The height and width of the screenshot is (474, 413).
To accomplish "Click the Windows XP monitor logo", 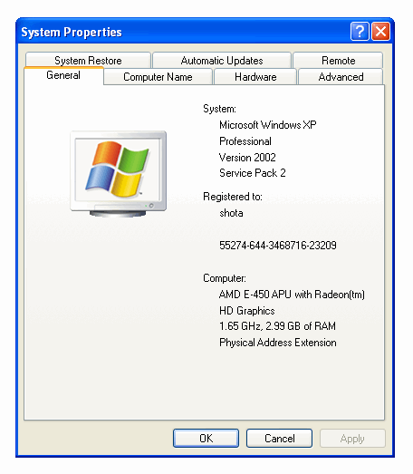I will [118, 174].
